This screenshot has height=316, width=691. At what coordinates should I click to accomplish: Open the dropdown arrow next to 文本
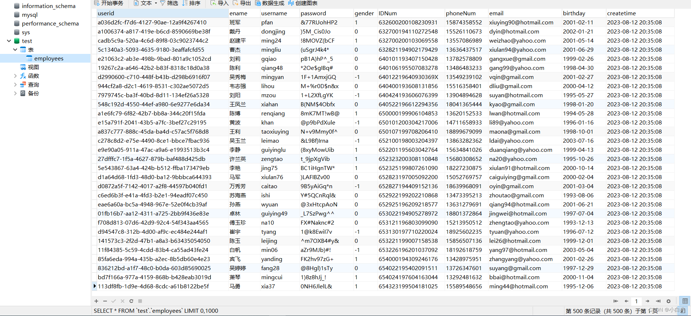[156, 3]
